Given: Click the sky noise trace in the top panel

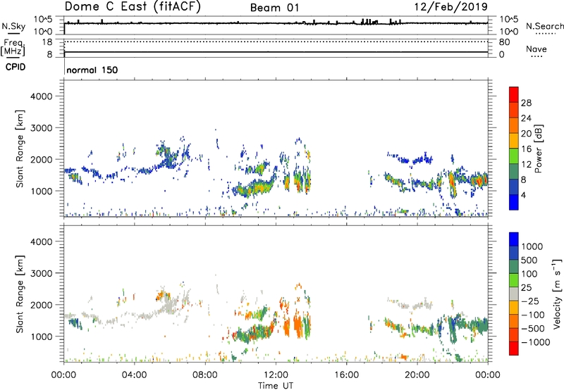Looking at the screenshot, I should 276,23.
